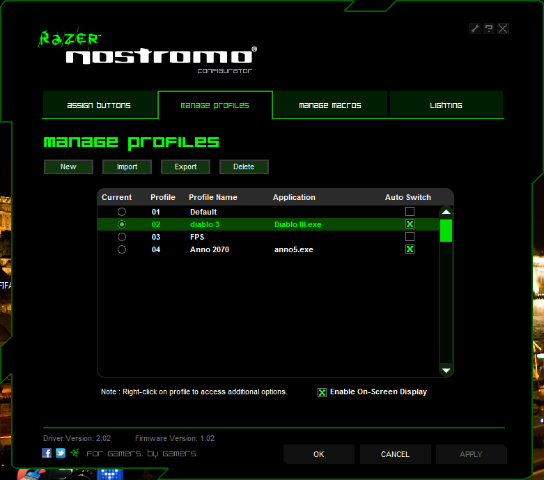Click the APPLY button

tap(471, 454)
